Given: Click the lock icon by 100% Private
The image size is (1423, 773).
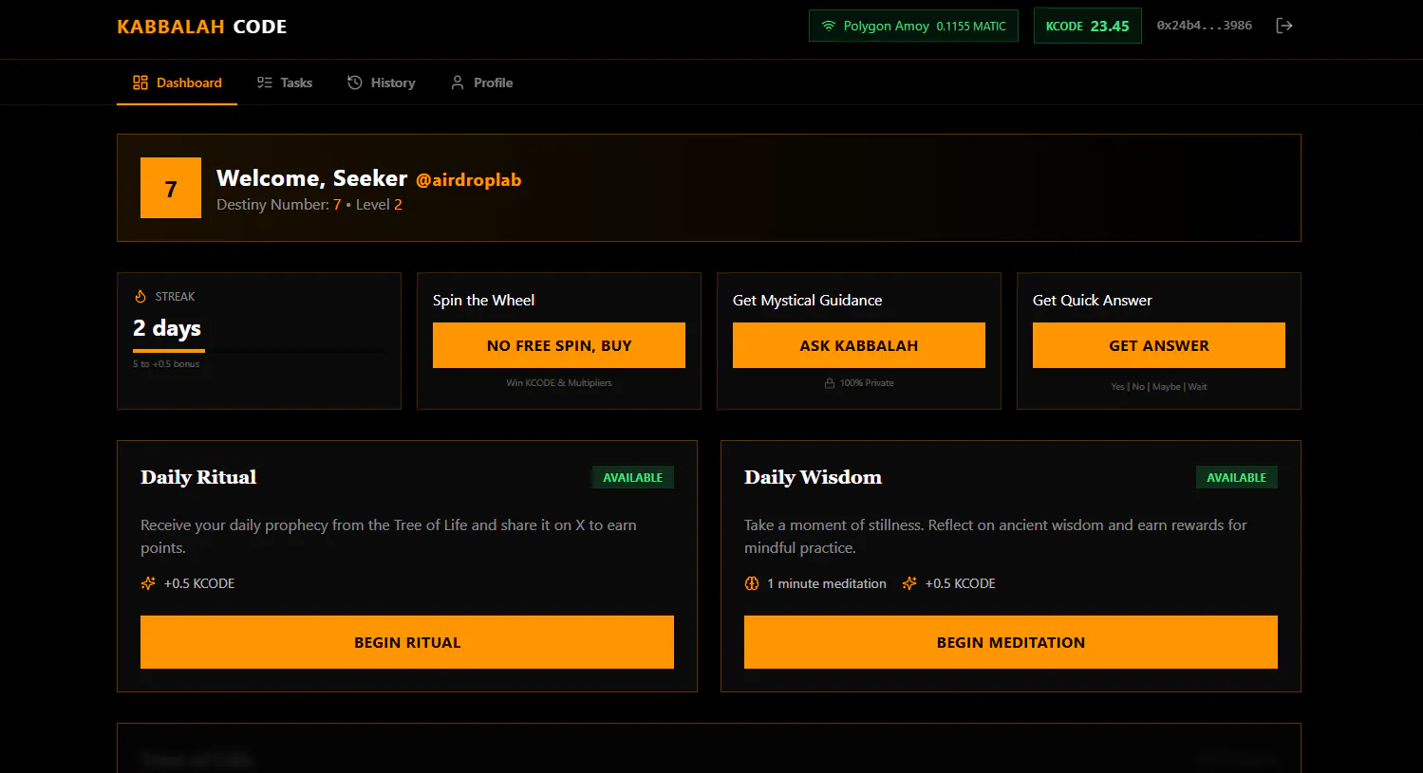Looking at the screenshot, I should coord(830,383).
